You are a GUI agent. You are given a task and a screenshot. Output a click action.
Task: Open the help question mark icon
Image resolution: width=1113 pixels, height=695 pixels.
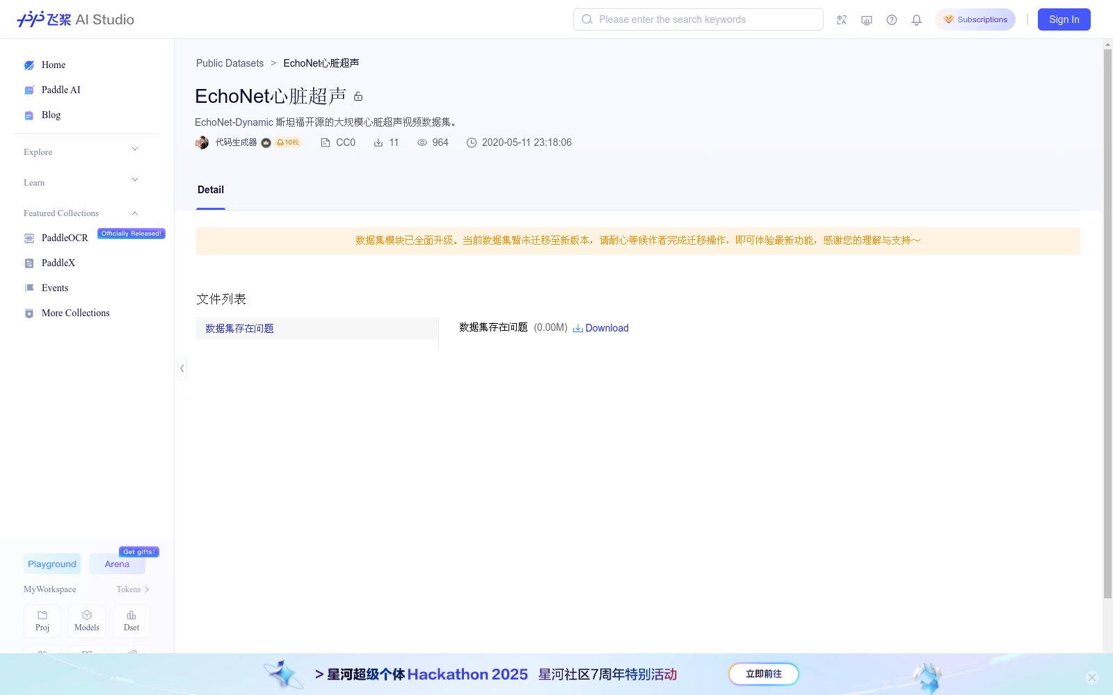[892, 19]
